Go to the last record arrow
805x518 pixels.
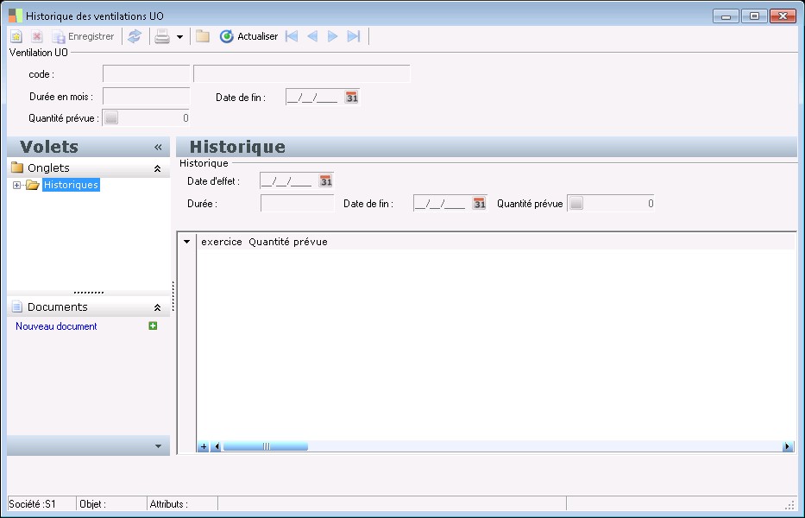(x=354, y=36)
